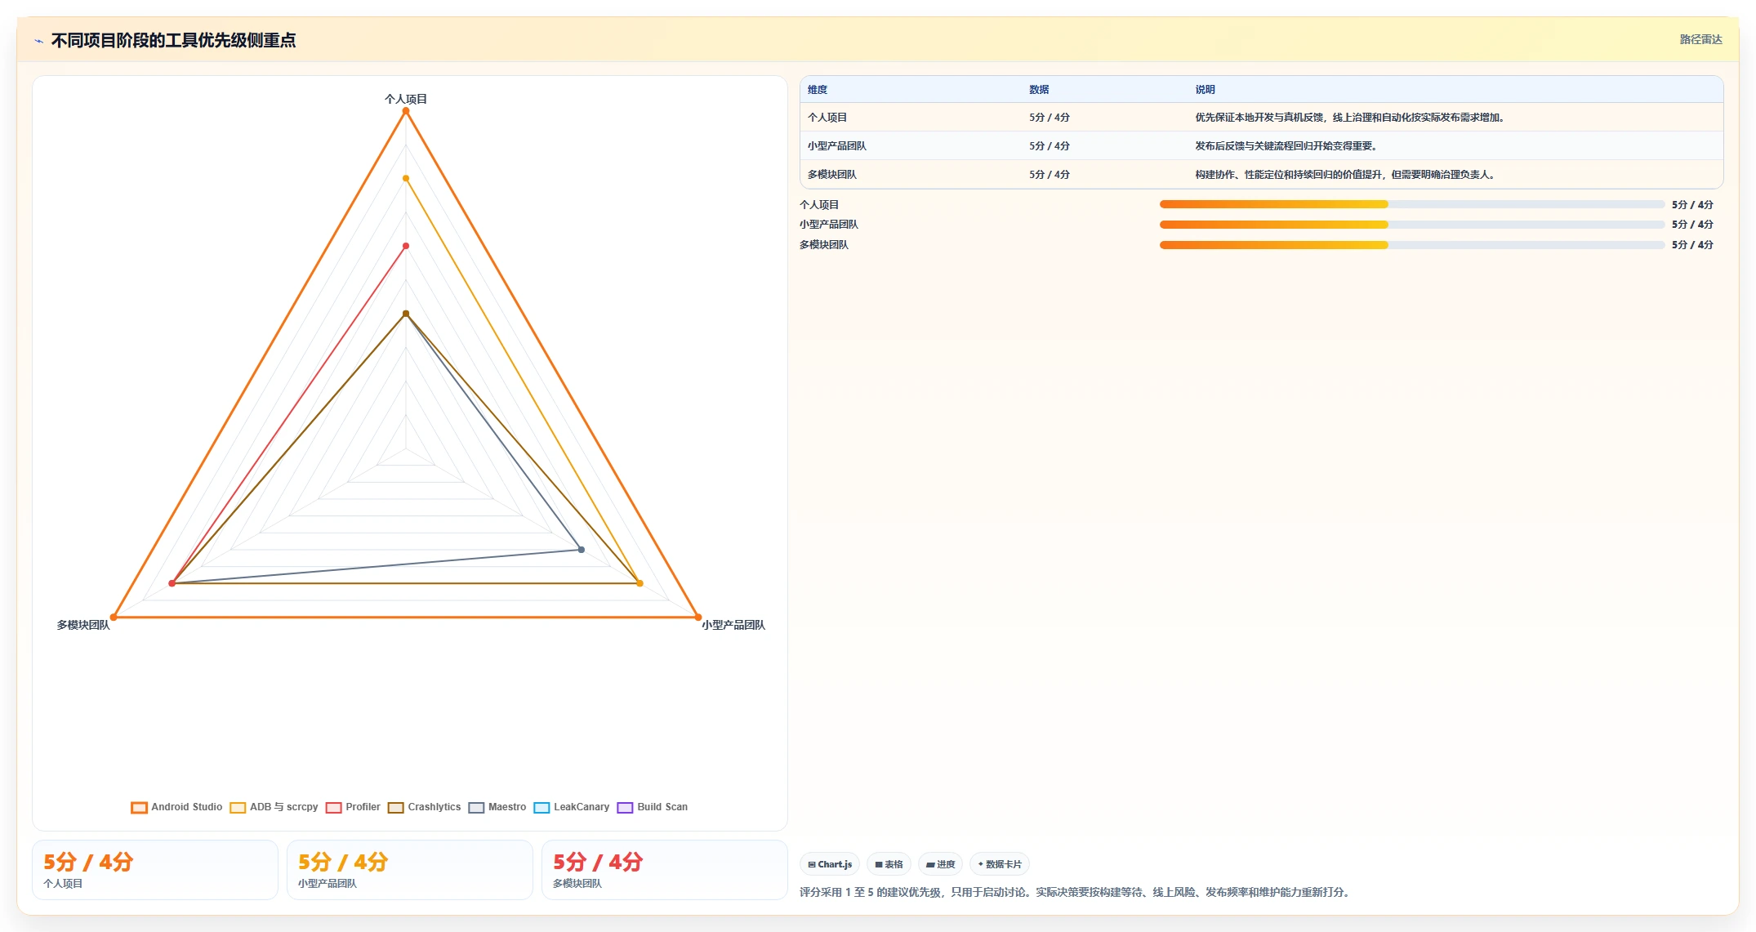
Task: Show the LeakCanary dataset via legend
Action: pos(571,807)
